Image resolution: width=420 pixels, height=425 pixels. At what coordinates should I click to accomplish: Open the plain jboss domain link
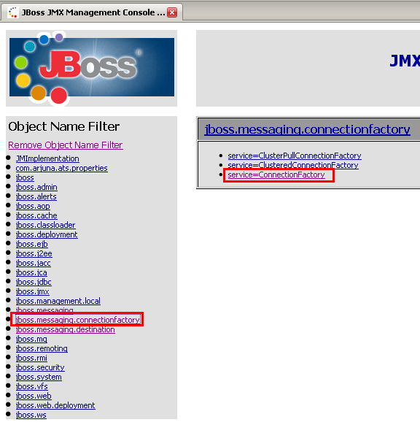[x=25, y=177]
